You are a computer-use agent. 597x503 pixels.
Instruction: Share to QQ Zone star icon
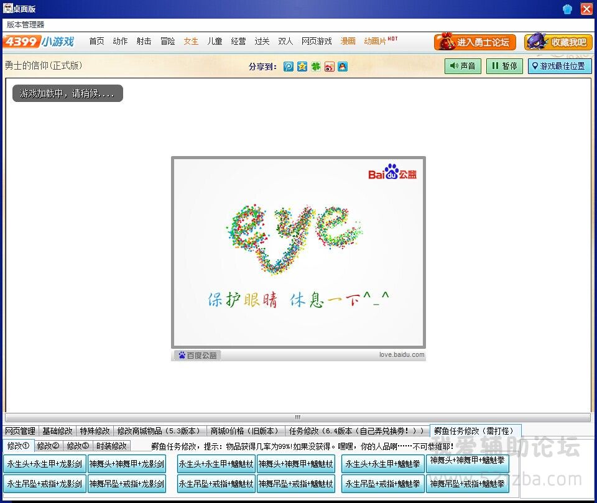point(302,67)
